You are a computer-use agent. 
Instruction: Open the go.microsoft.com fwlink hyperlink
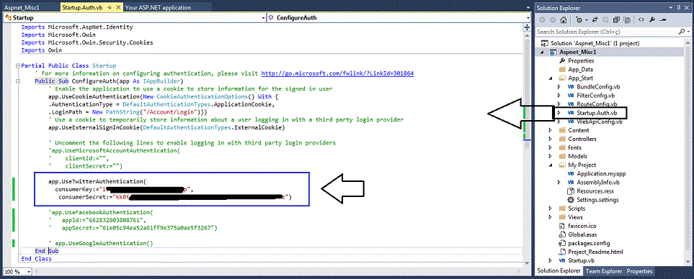[x=338, y=73]
